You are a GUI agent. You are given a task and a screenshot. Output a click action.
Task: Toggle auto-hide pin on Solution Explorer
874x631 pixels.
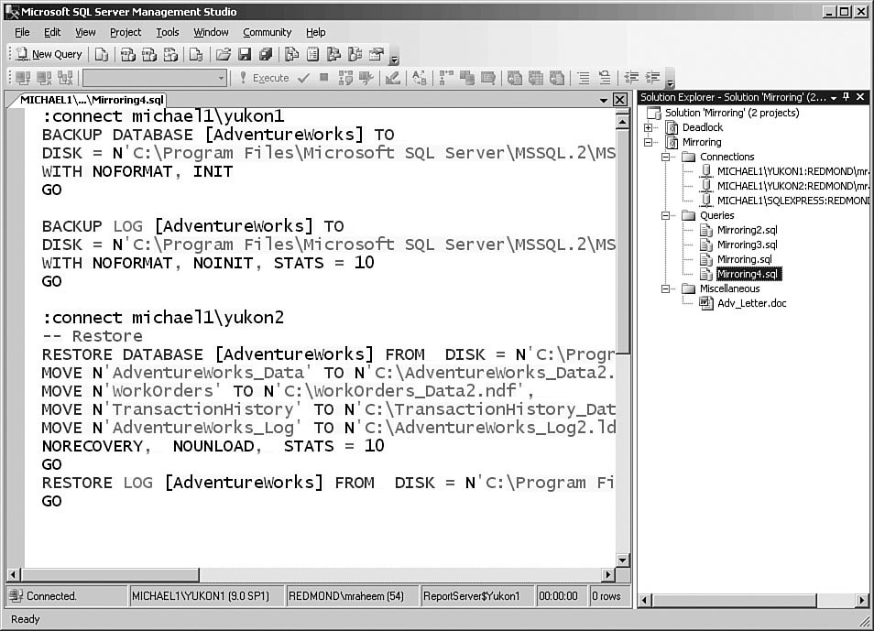pyautogui.click(x=847, y=97)
